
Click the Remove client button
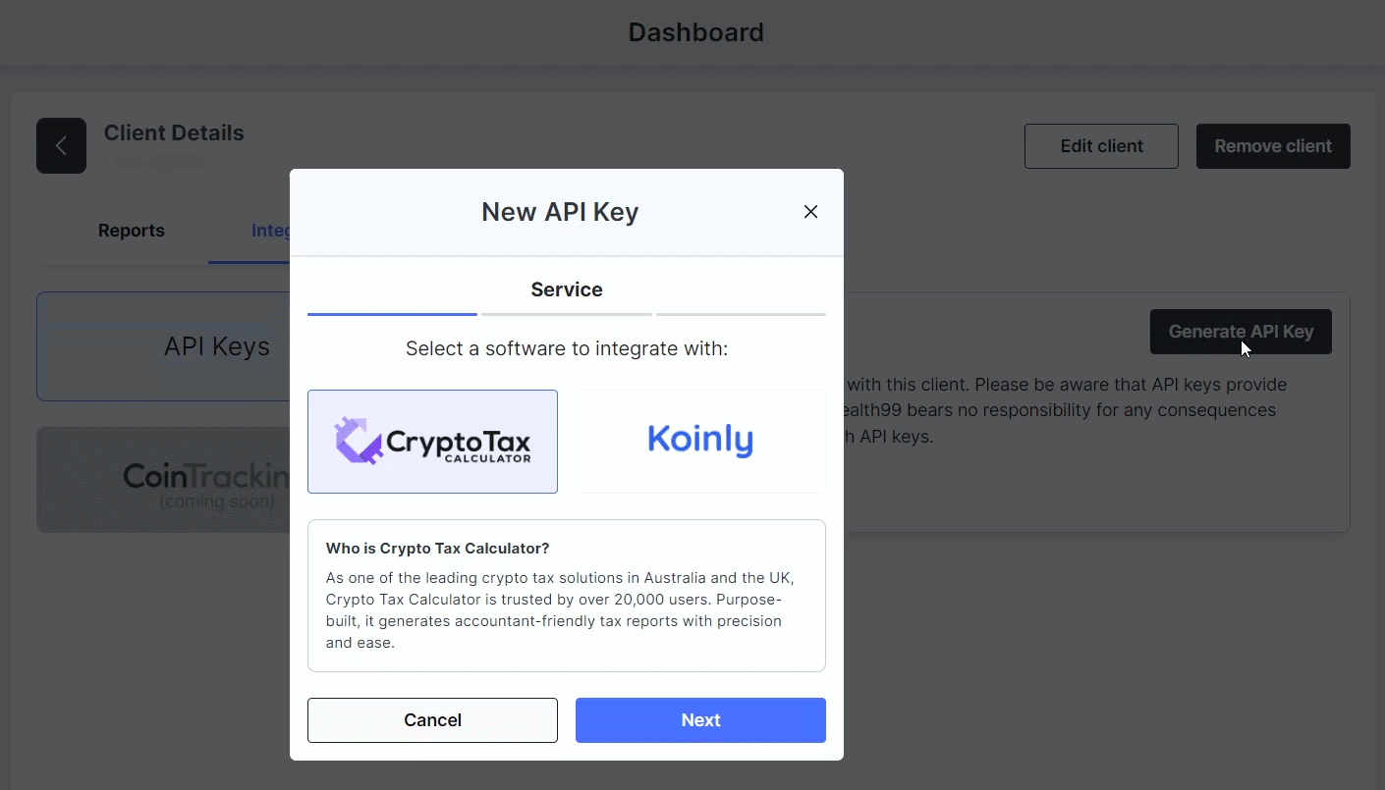pos(1273,146)
